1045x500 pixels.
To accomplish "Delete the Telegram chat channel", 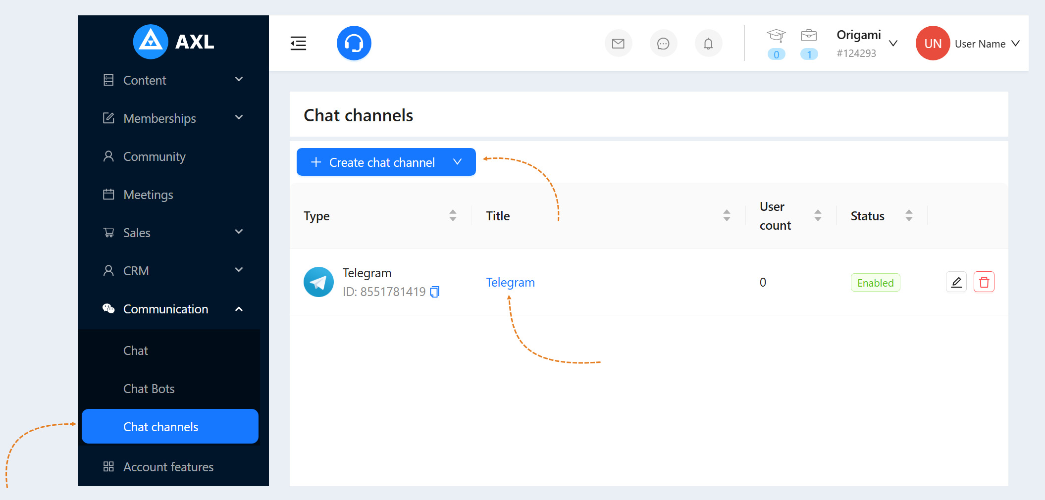I will coord(984,282).
